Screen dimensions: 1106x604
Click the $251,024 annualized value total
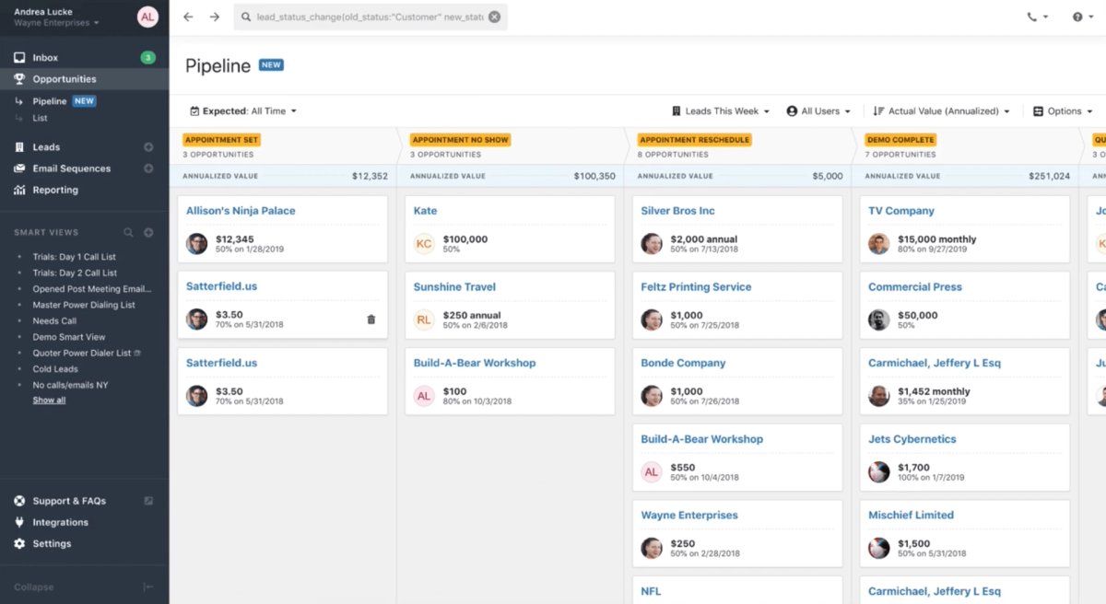(x=1049, y=176)
